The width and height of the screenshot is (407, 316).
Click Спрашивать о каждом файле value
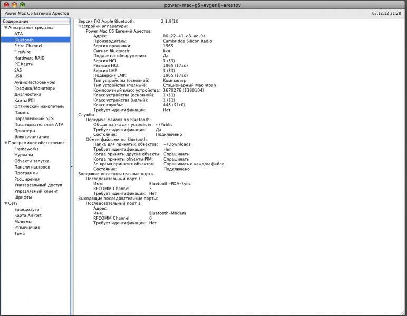tap(193, 164)
